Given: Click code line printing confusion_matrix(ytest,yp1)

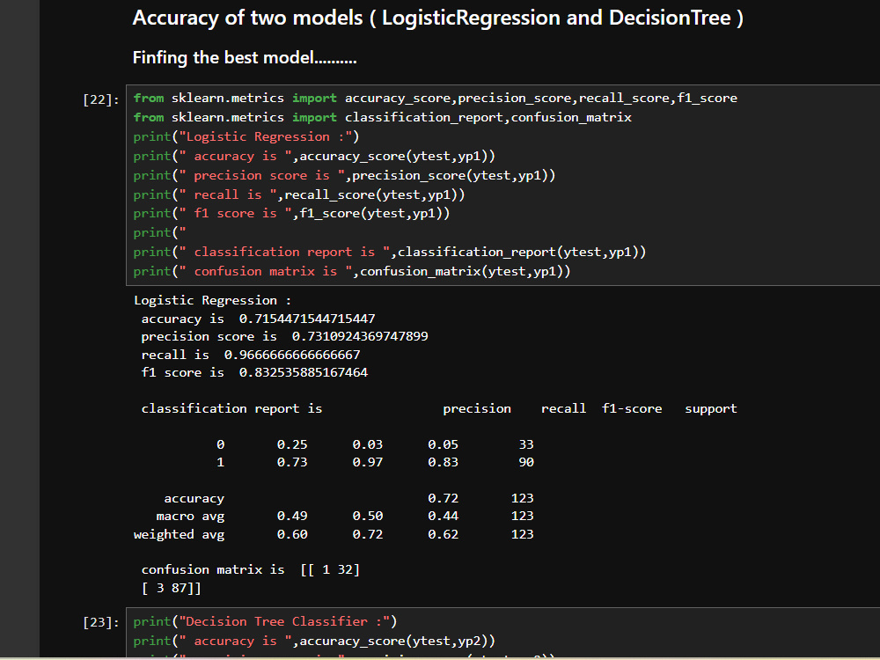Looking at the screenshot, I should (x=351, y=272).
